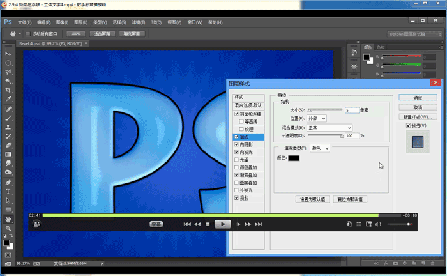This screenshot has width=447, height=276.
Task: Open the File (文件) menu
Action: tap(24, 22)
